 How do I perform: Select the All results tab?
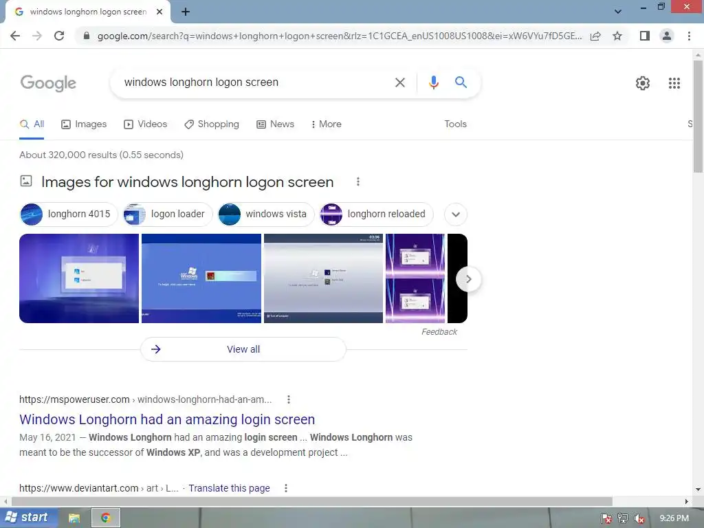click(32, 124)
